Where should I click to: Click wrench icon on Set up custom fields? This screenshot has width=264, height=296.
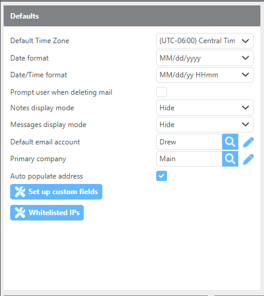20,192
